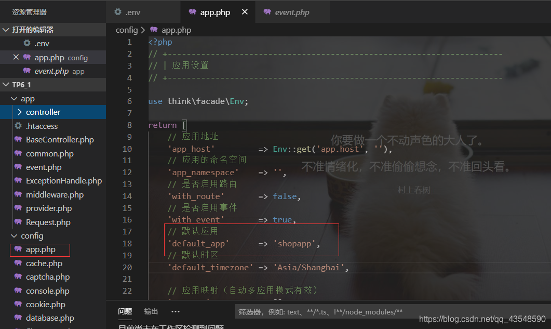This screenshot has height=329, width=551.
Task: Select the controller folder in explorer
Action: (52, 112)
